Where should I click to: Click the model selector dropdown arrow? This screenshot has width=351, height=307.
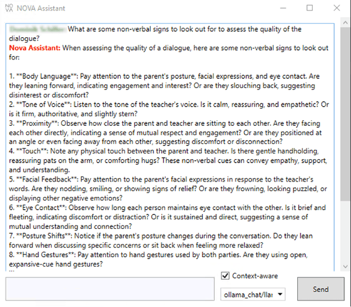[x=281, y=295]
